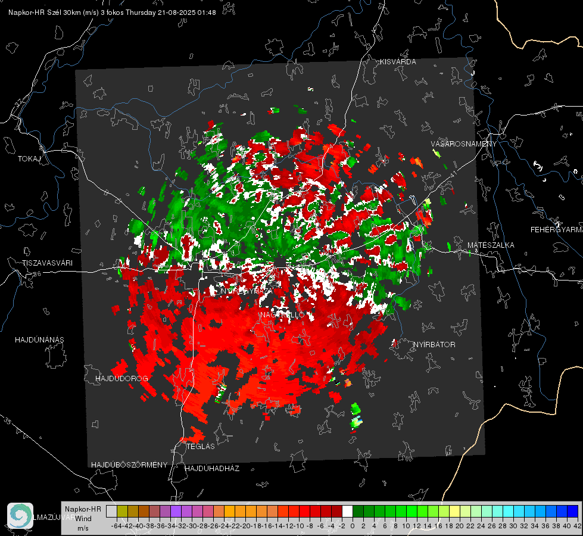This screenshot has width=583, height=536.
Task: Click the 'Wind' legend label
Action: [83, 519]
